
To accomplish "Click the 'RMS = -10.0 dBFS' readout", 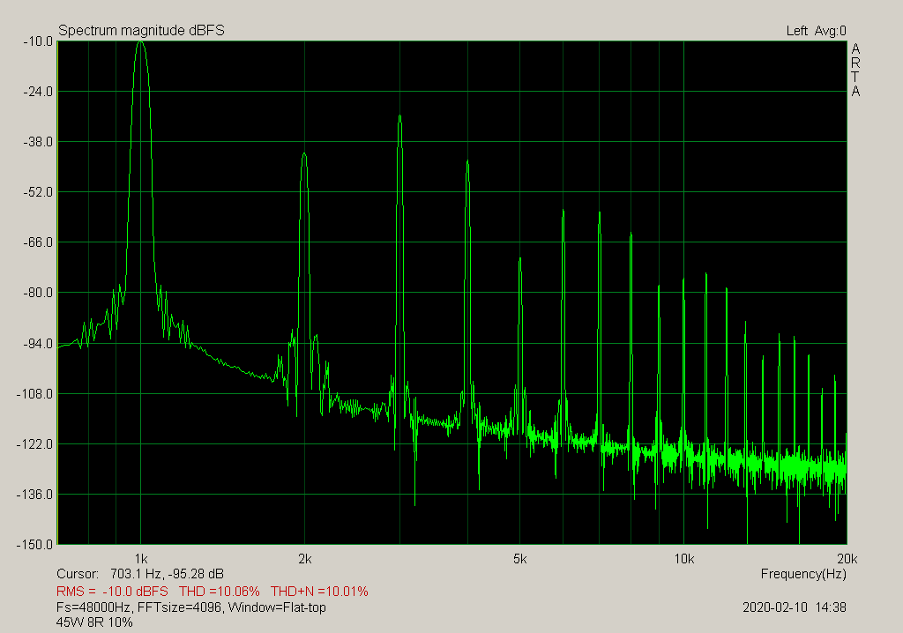I will click(x=112, y=592).
